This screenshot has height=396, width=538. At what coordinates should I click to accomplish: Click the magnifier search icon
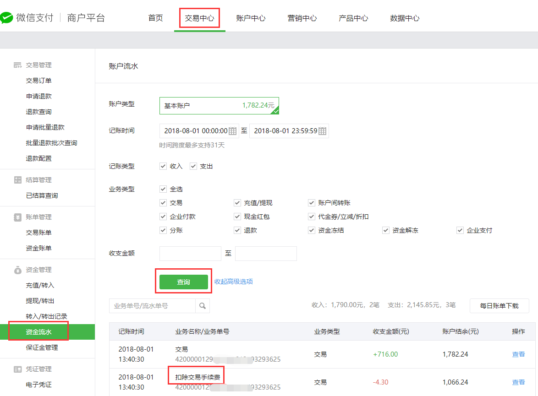203,306
